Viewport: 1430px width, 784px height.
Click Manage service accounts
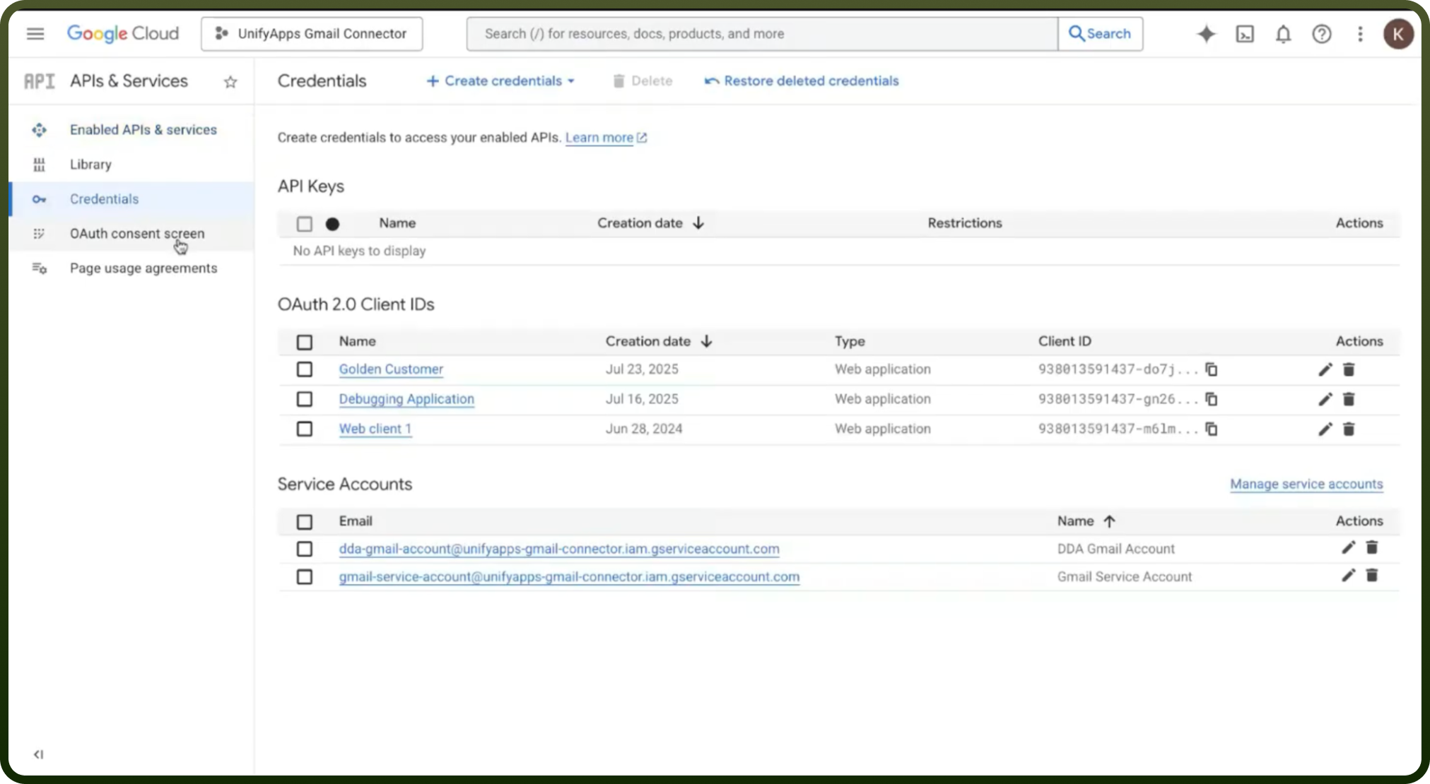pyautogui.click(x=1306, y=485)
